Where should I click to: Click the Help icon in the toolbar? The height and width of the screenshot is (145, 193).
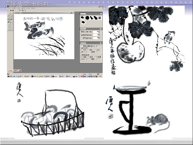[25, 10]
